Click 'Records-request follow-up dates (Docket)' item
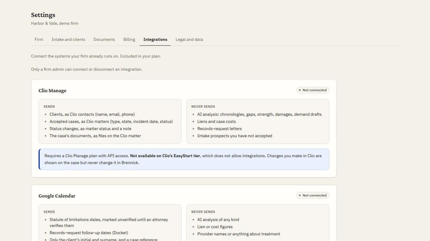 [89, 233]
